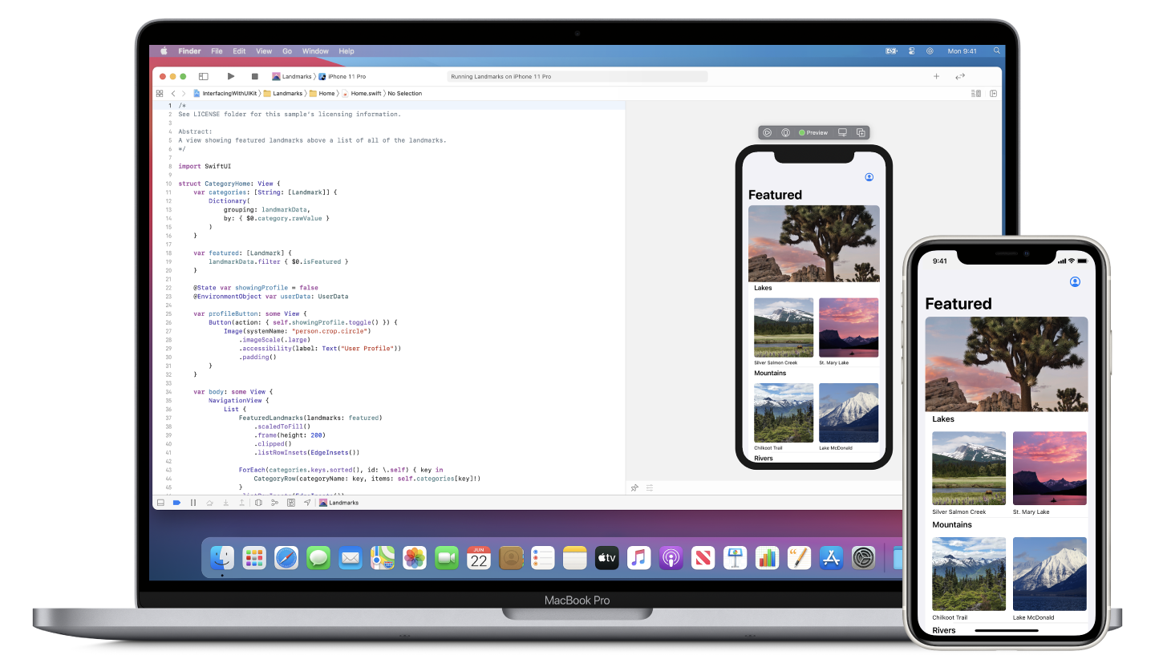Expand the Home folder in the jump bar
Image resolution: width=1155 pixels, height=659 pixels.
coord(325,93)
